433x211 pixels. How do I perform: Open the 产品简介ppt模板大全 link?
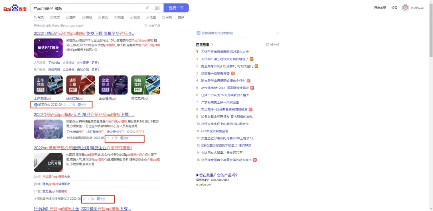pyautogui.click(x=56, y=177)
